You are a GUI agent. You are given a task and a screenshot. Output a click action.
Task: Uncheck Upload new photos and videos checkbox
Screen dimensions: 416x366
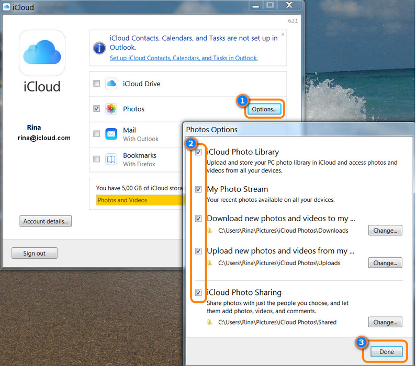198,251
